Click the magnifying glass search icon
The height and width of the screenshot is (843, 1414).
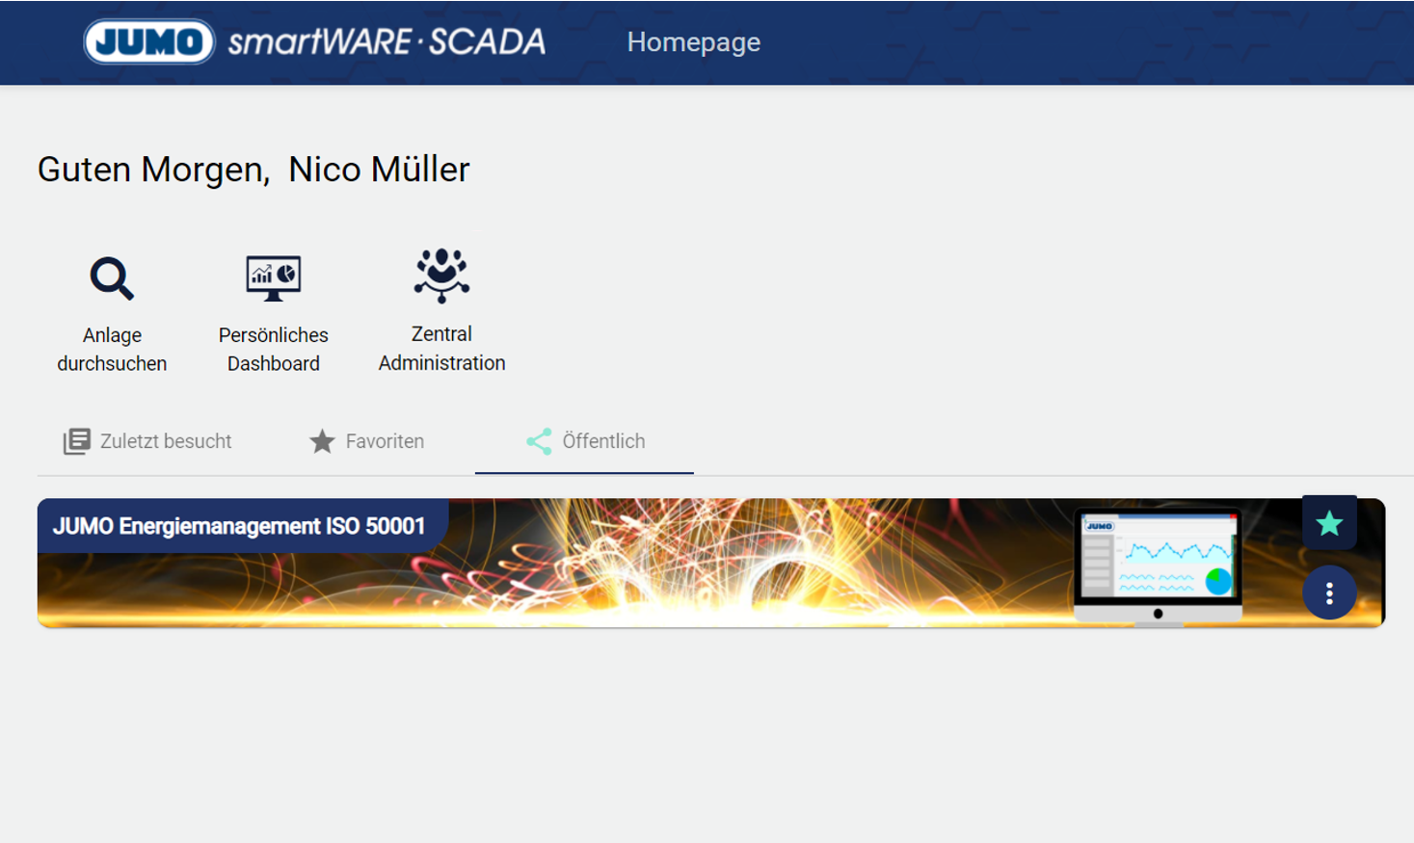tap(112, 278)
